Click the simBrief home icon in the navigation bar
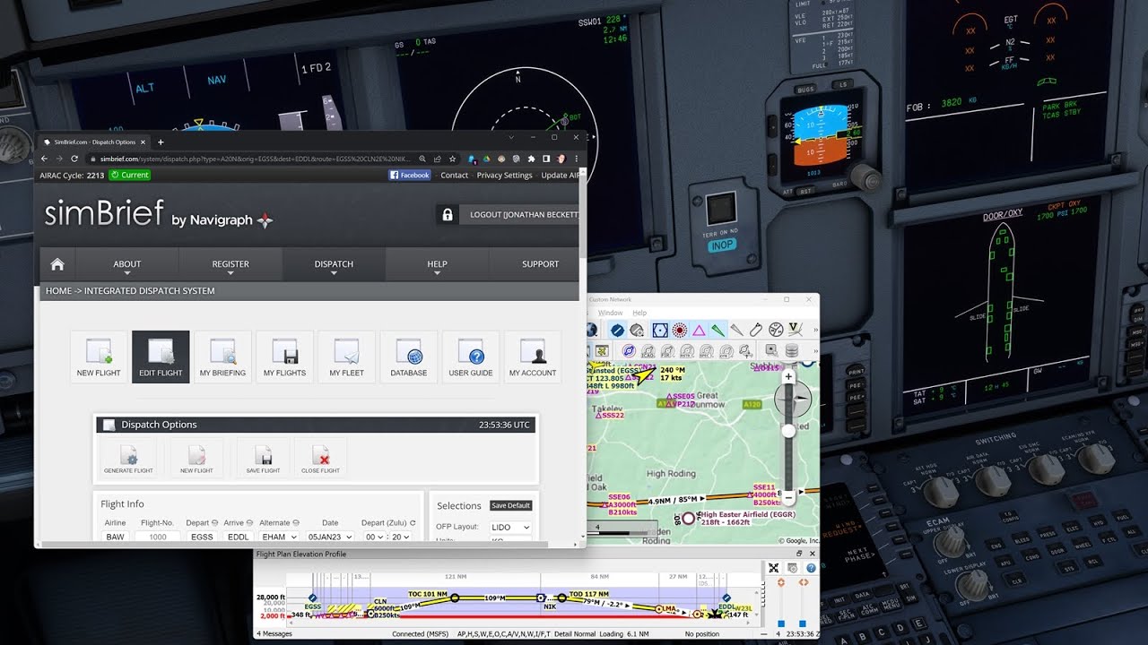The height and width of the screenshot is (645, 1148). [57, 264]
